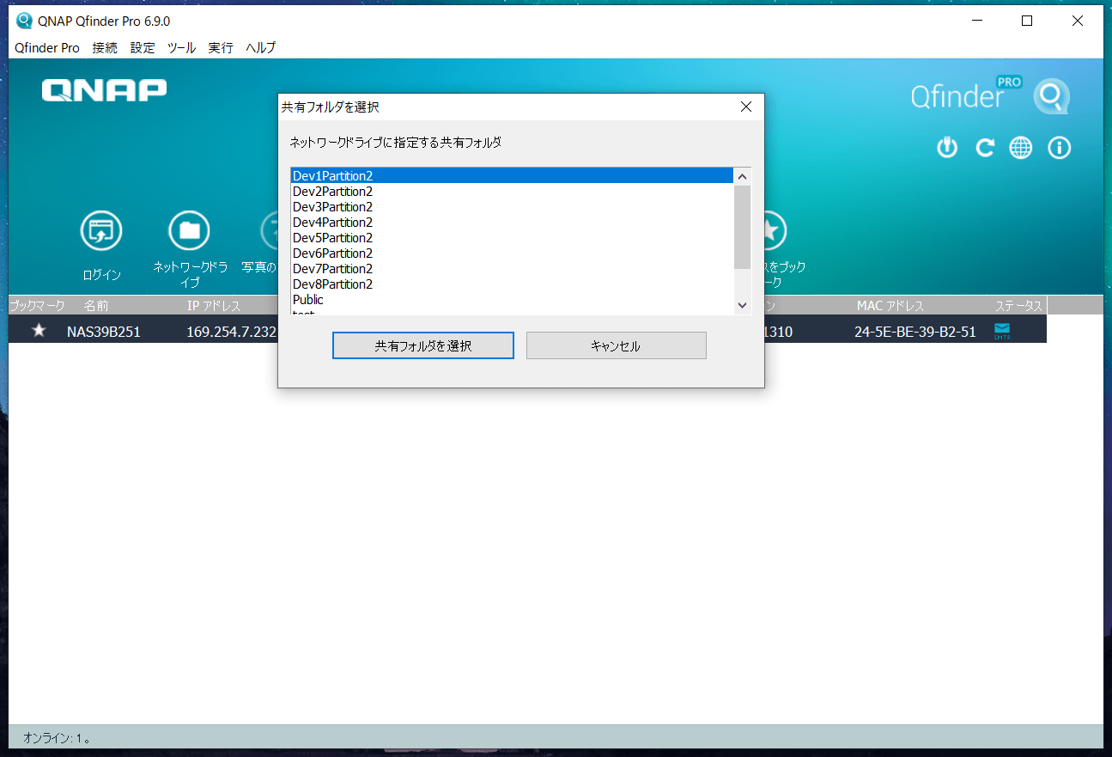This screenshot has width=1112, height=757.
Task: Click the globe language icon
Action: click(1021, 148)
